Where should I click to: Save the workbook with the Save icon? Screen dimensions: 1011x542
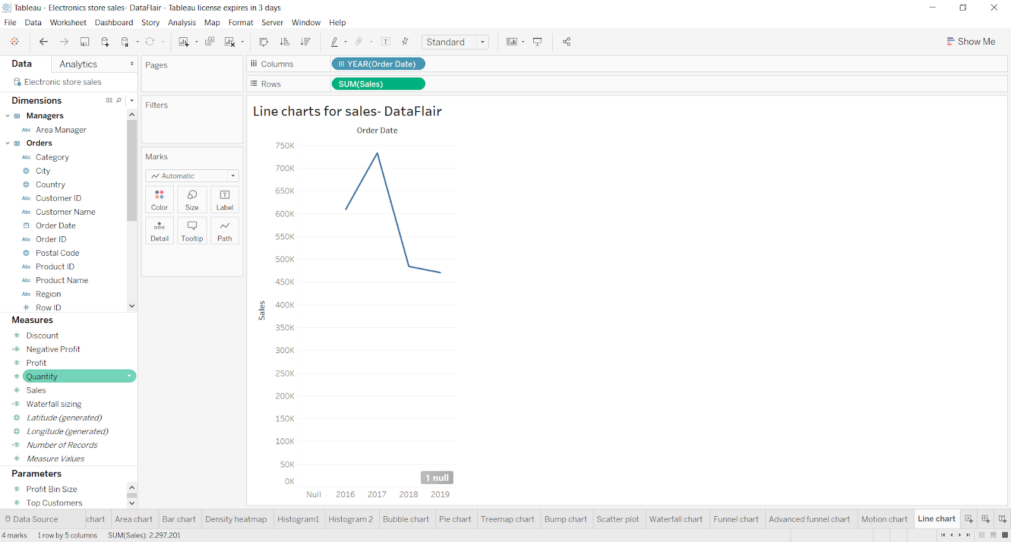85,42
